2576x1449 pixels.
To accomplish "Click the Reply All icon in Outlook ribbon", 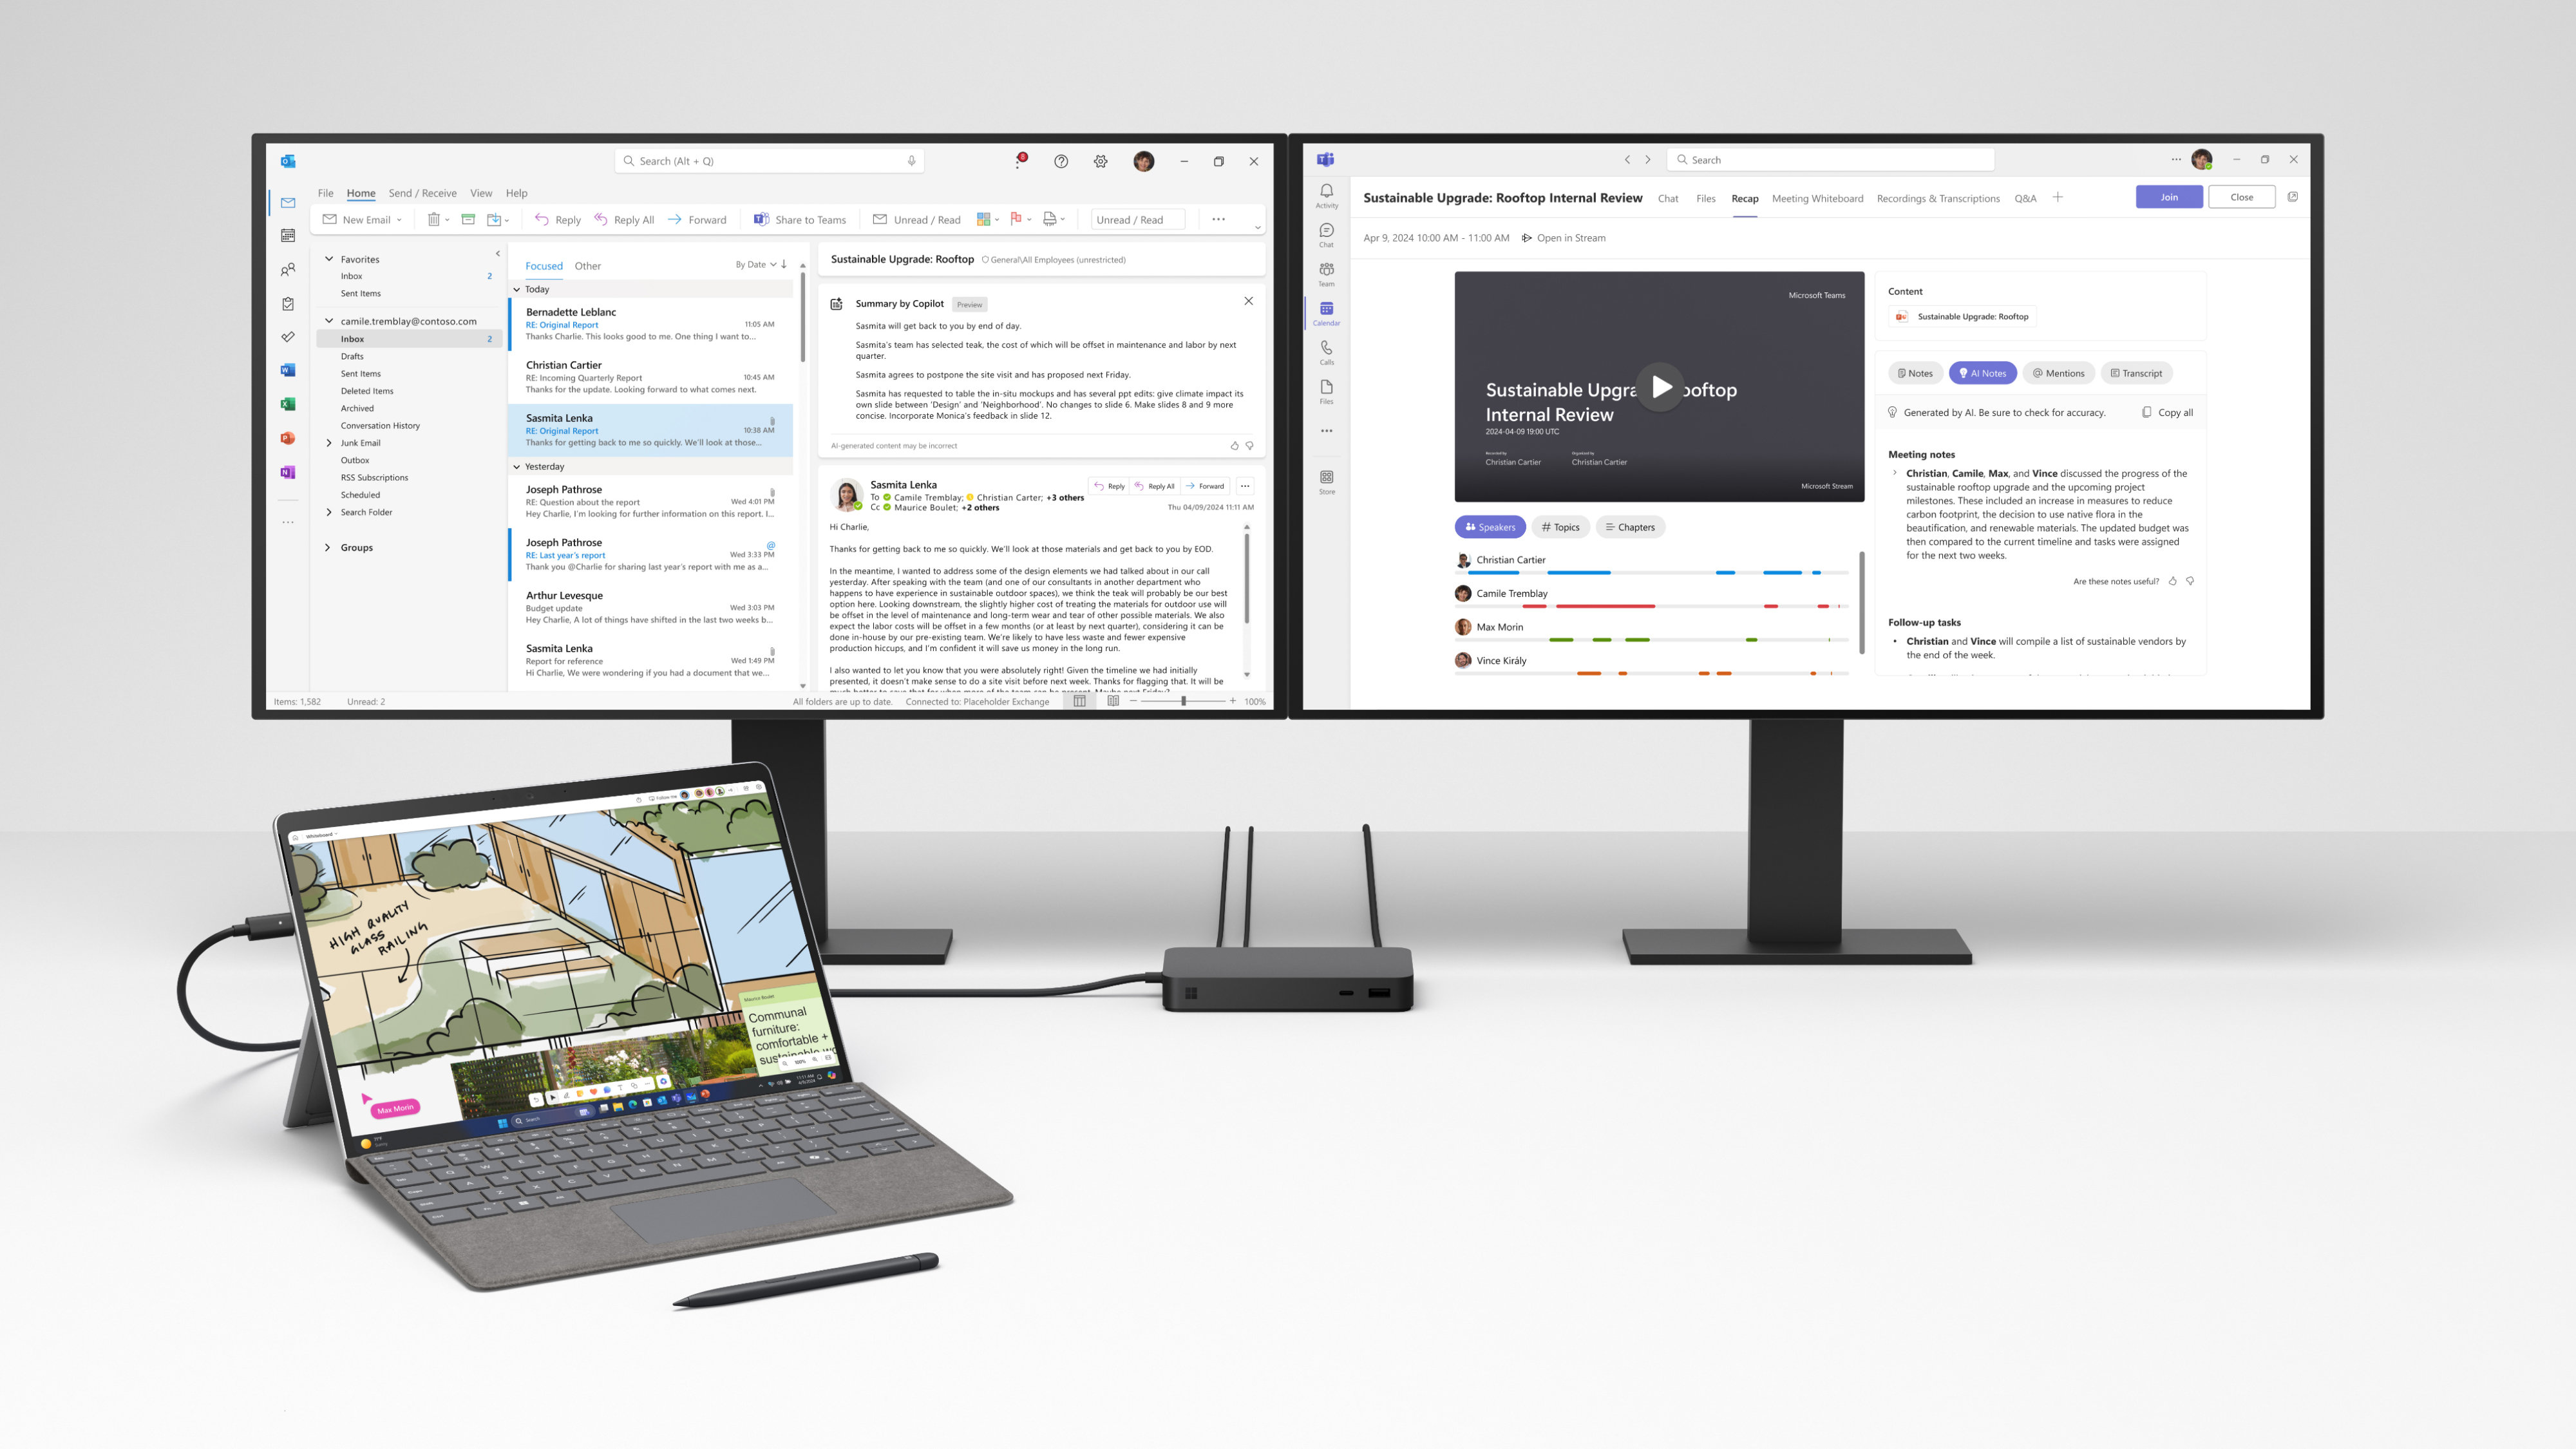I will [623, 220].
